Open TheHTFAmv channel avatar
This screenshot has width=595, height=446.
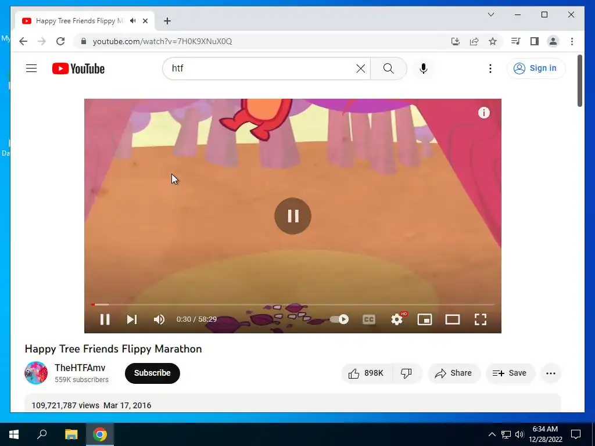[x=36, y=373]
